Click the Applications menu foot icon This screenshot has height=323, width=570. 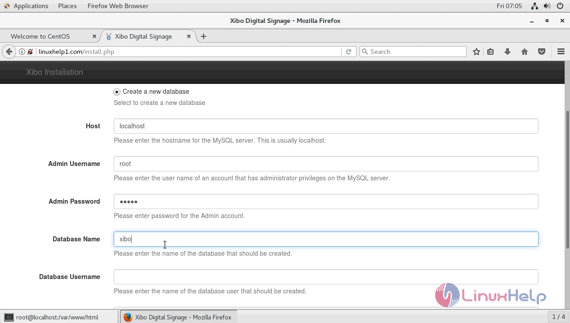(x=7, y=6)
